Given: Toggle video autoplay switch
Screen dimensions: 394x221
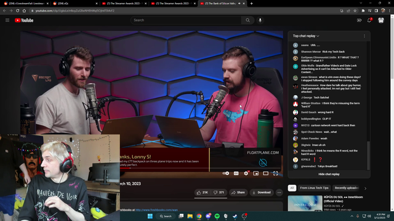Looking at the screenshot, I should tap(226, 173).
